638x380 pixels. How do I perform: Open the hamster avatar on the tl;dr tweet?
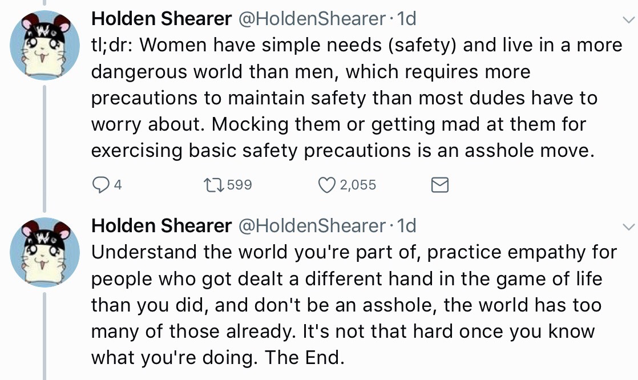coord(45,45)
